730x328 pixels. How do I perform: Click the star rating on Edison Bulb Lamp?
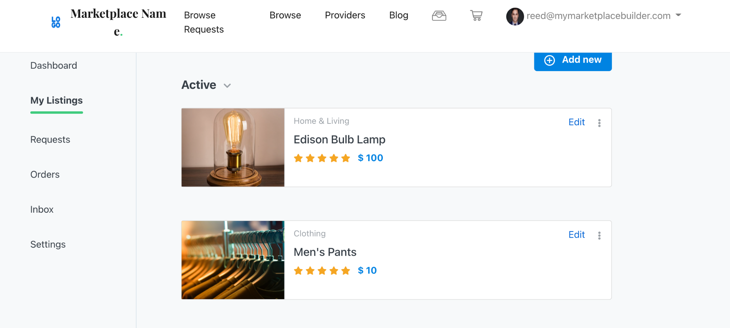pos(322,158)
